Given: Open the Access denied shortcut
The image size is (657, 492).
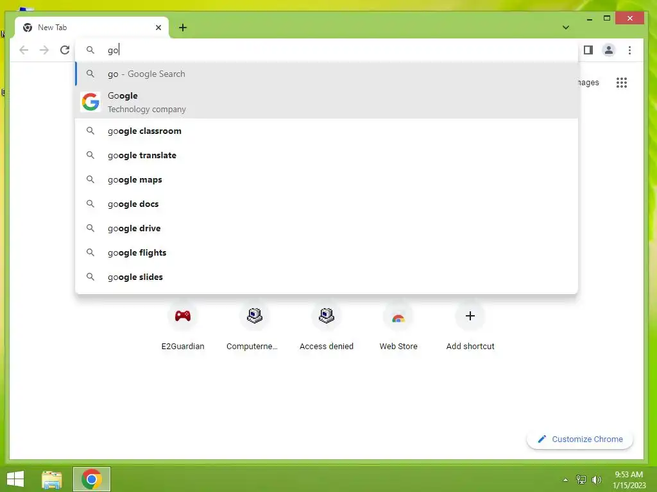Looking at the screenshot, I should click(x=327, y=327).
